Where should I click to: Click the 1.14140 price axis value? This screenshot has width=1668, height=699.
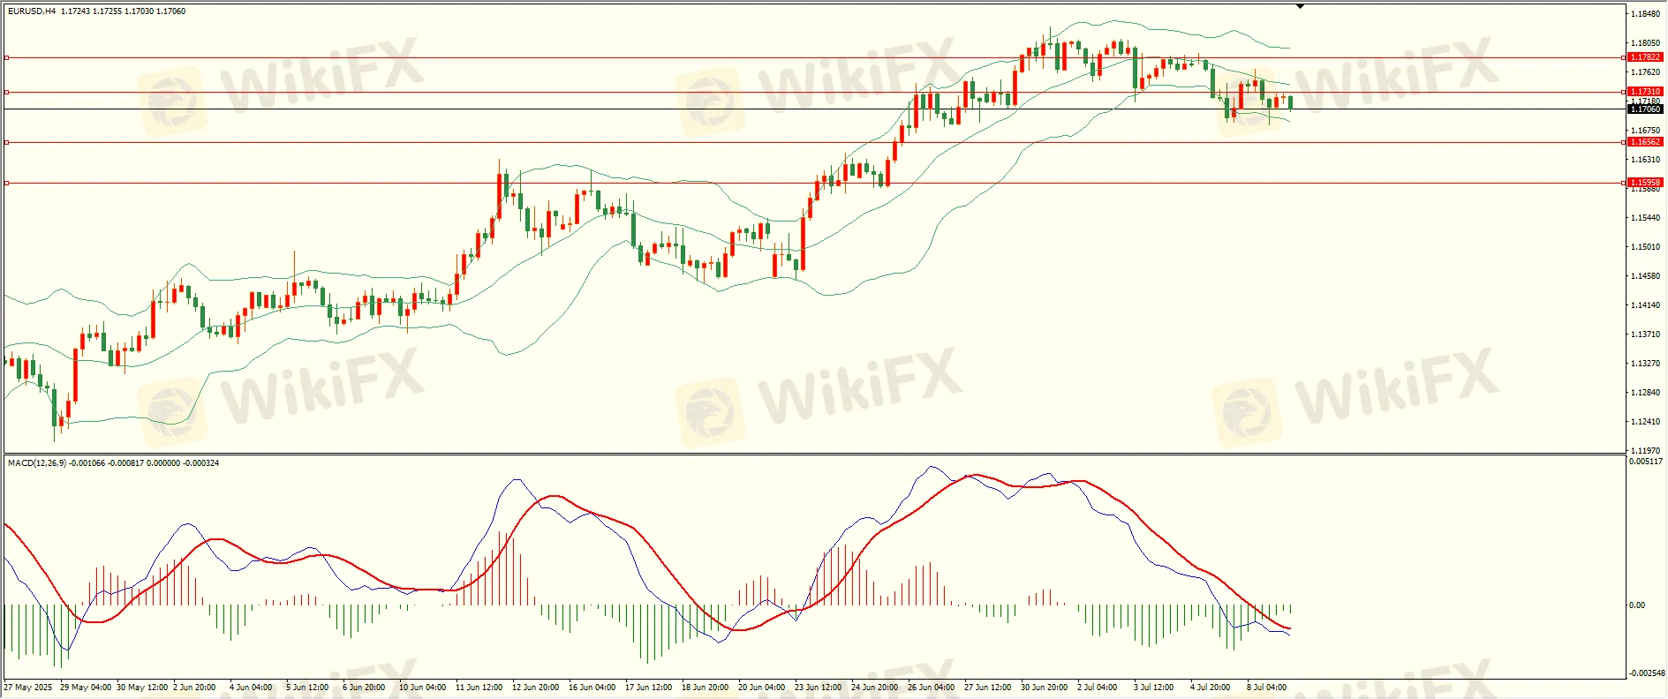point(1645,305)
